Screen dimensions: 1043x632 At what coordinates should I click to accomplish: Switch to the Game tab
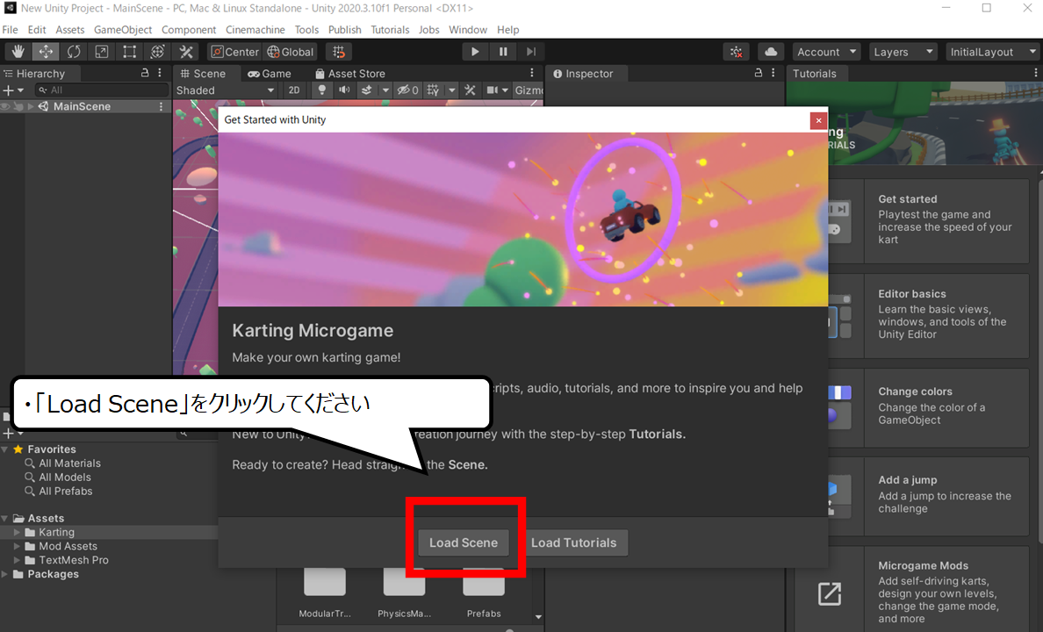pos(270,74)
